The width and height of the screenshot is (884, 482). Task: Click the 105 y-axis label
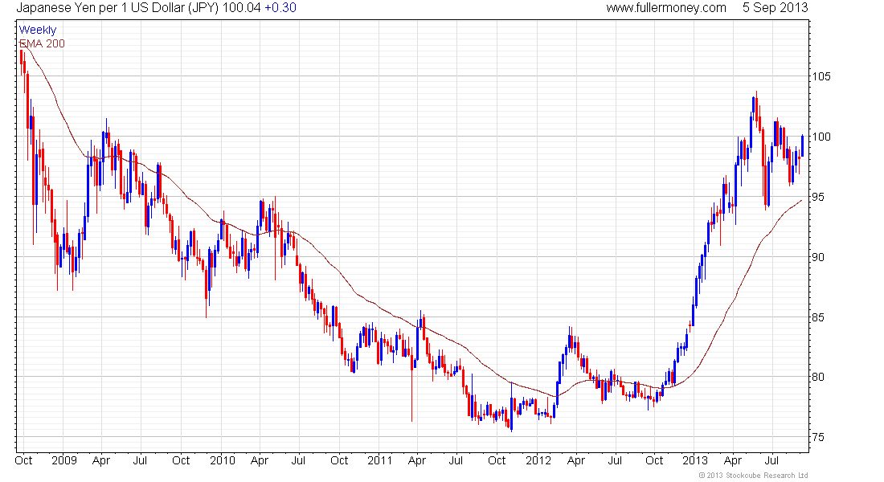point(821,76)
